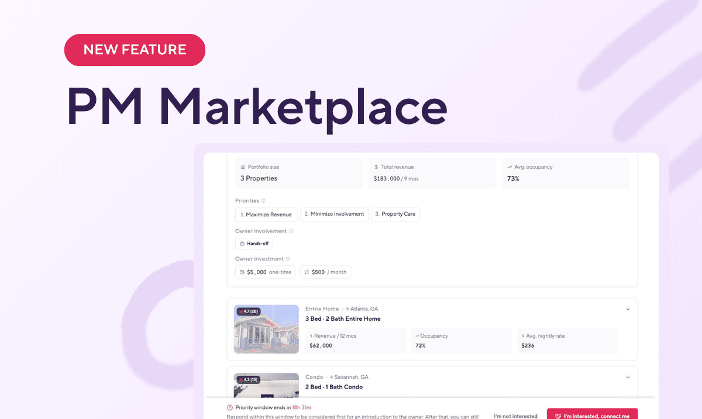Click the calendar icon on $5,000 one-time chip
Image resolution: width=702 pixels, height=419 pixels.
[242, 272]
